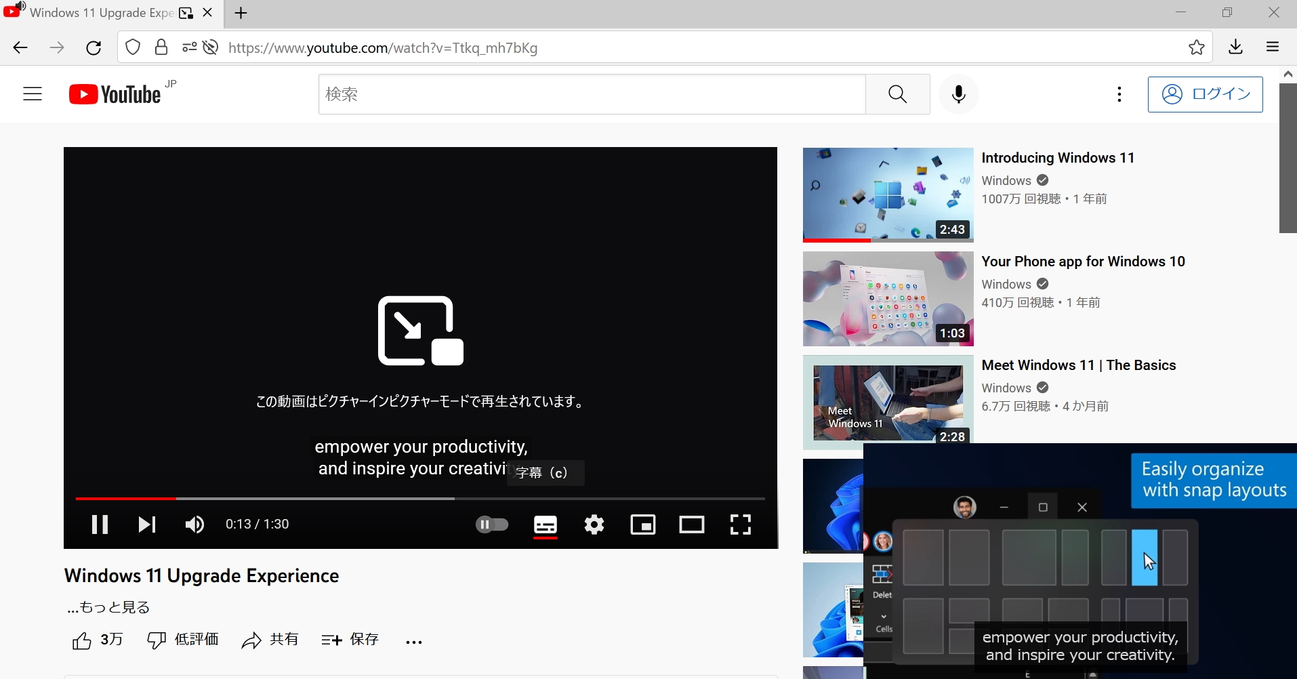Open the more actions menu under the video
This screenshot has width=1297, height=679.
click(x=413, y=641)
